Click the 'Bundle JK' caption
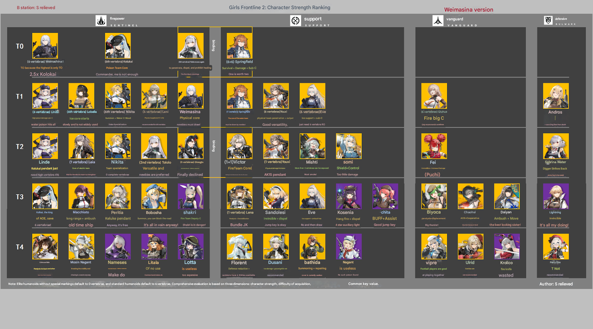Image resolution: width=593 pixels, height=329 pixels. coord(239,225)
